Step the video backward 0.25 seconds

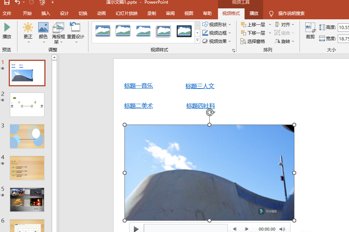(235, 229)
